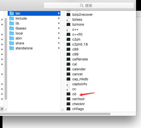Click the c++ alias file icon
The image size is (141, 128).
click(x=68, y=29)
